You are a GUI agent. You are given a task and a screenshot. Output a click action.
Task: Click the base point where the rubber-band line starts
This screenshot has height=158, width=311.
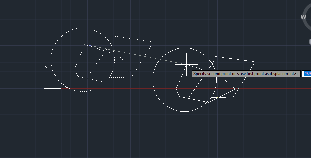point(85,44)
